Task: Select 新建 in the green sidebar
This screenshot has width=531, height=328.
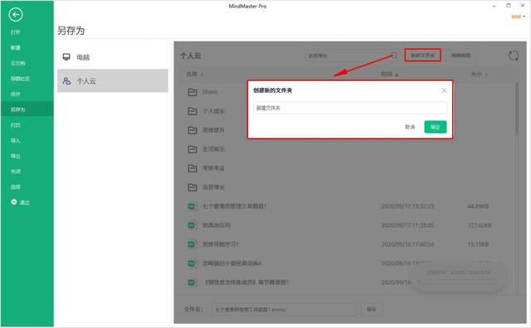Action: tap(15, 48)
